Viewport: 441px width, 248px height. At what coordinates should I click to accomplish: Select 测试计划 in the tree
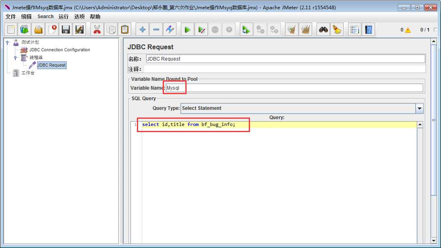[30, 42]
